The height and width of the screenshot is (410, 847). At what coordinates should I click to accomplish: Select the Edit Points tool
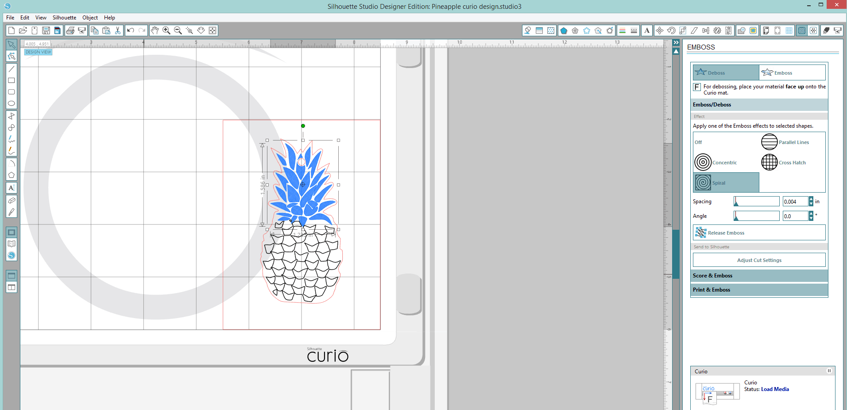coord(12,57)
